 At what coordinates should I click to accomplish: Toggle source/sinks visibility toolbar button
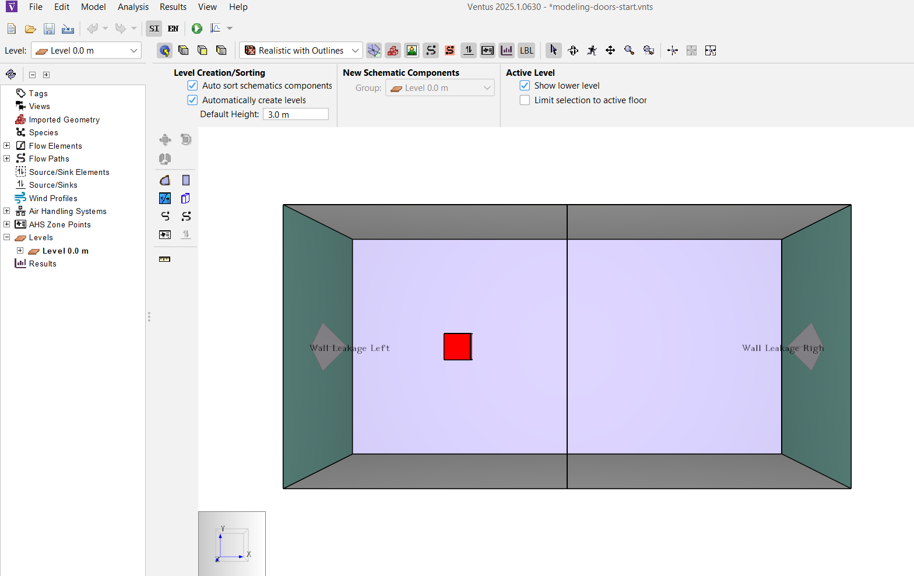coord(469,51)
